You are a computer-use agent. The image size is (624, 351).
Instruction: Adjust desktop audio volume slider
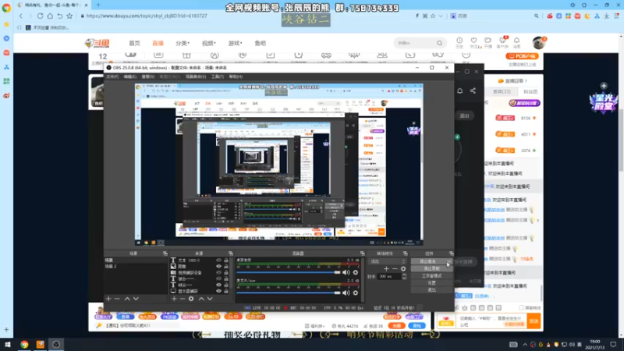pos(289,272)
